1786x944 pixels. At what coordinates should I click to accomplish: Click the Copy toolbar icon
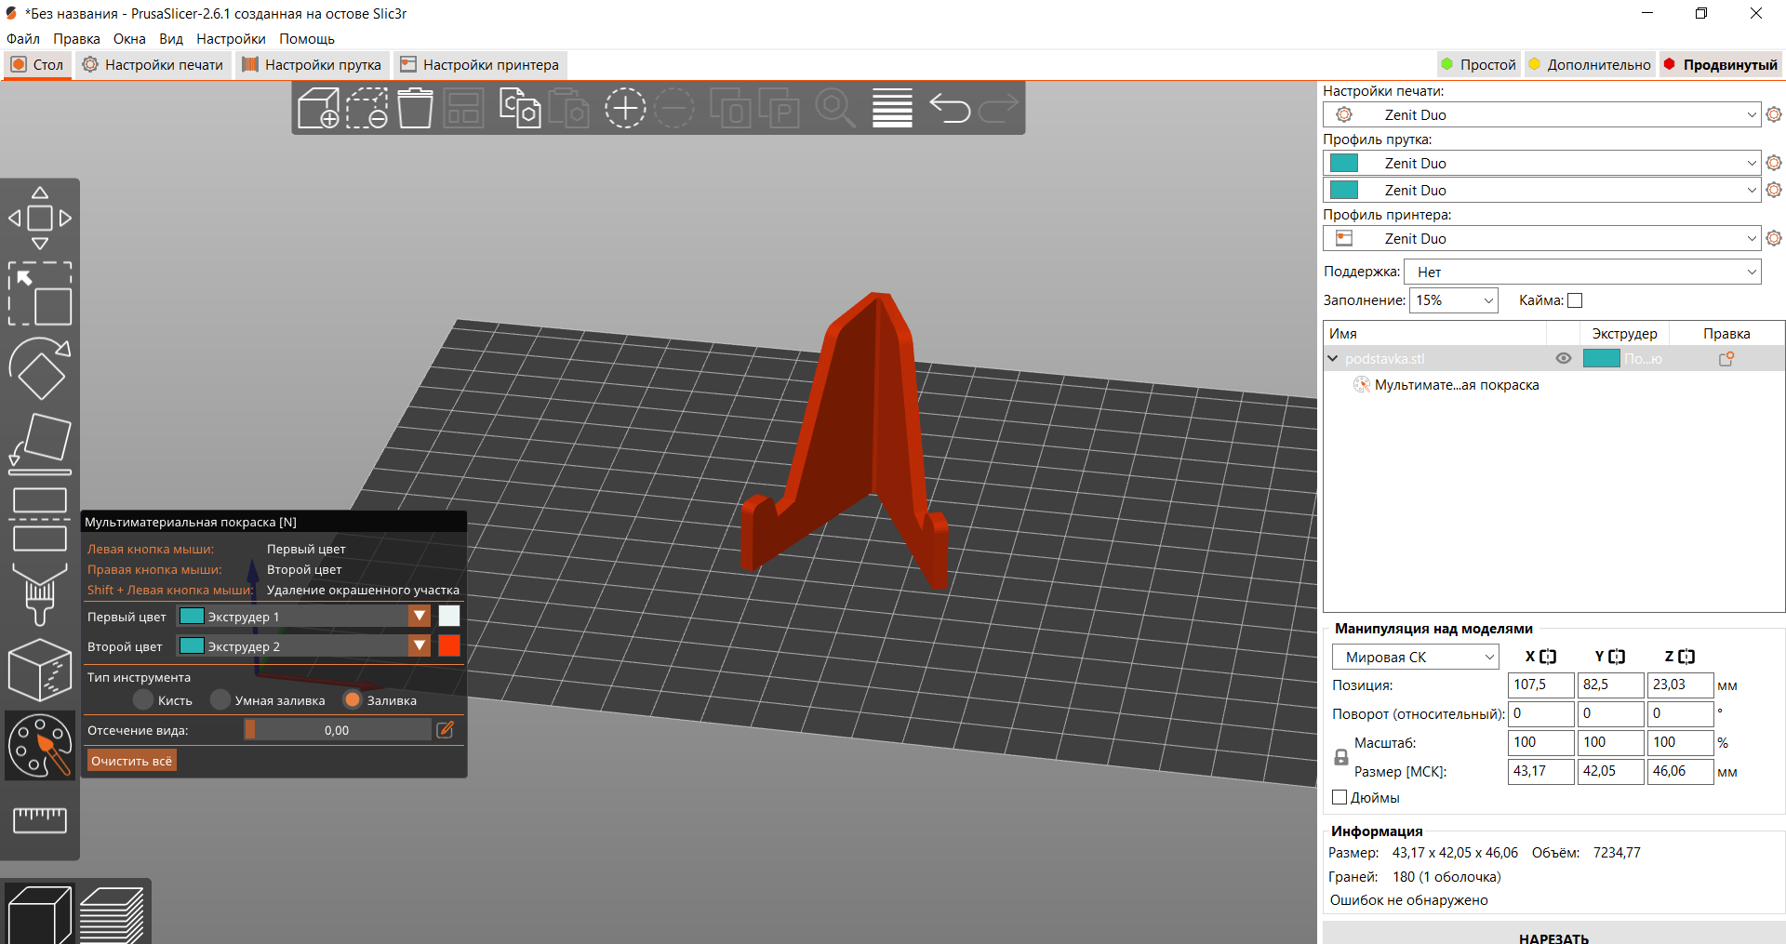tap(520, 108)
